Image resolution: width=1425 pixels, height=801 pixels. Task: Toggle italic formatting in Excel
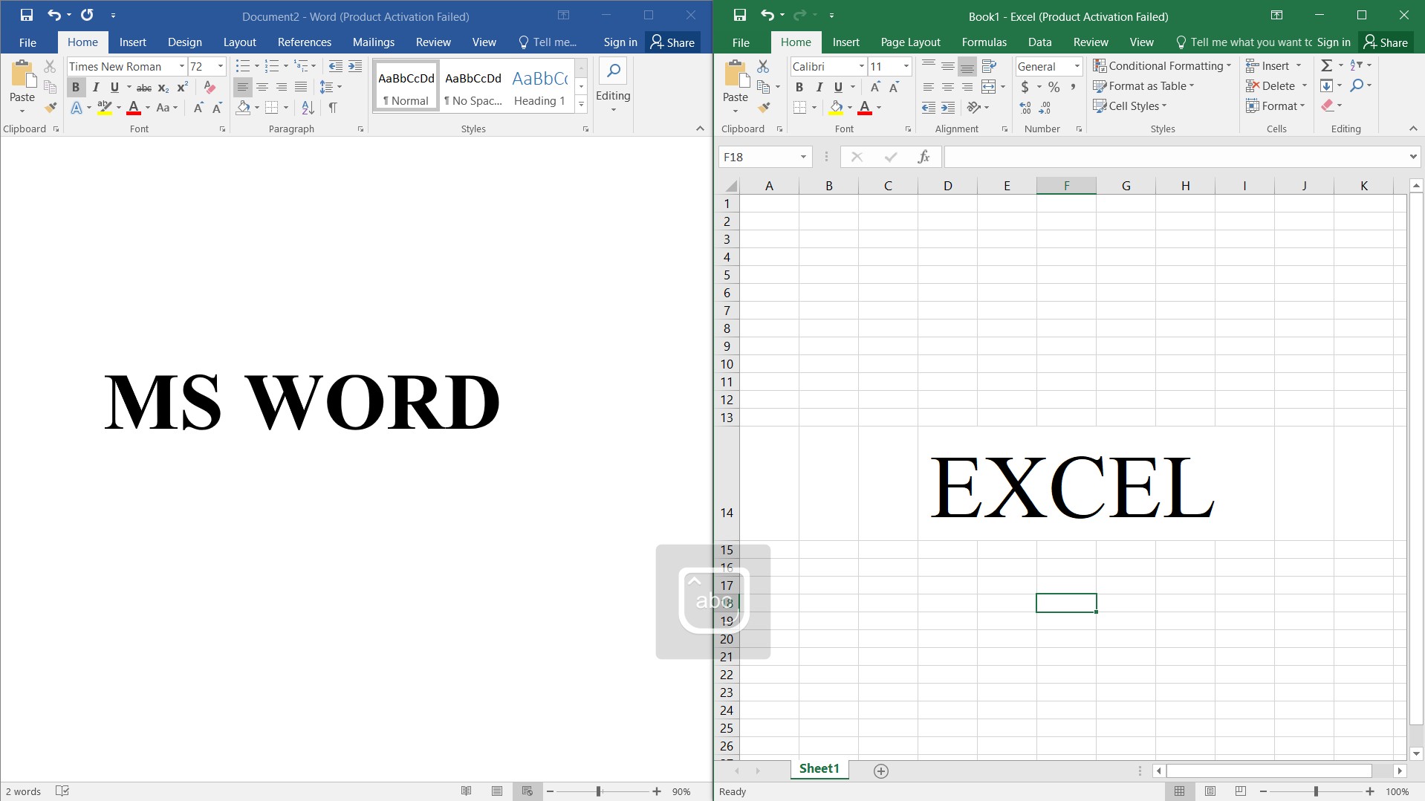[x=819, y=87]
